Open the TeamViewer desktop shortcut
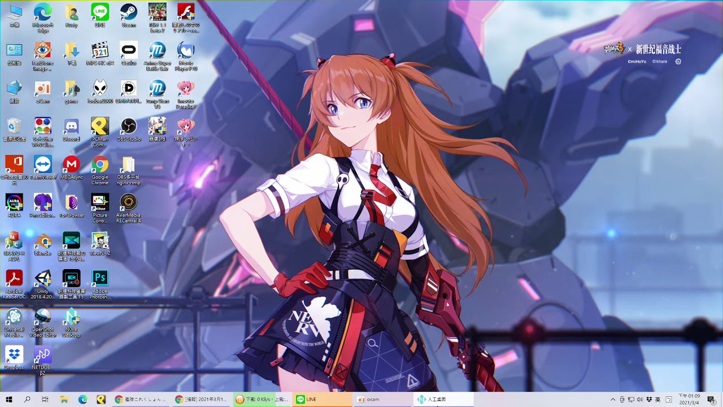The image size is (723, 407). point(43,168)
